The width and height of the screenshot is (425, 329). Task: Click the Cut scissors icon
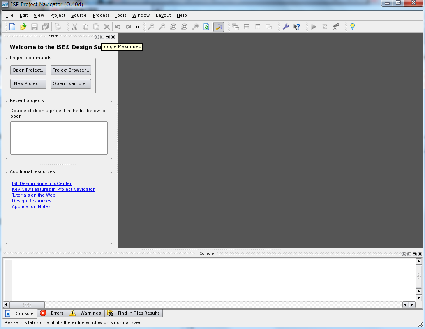(75, 27)
